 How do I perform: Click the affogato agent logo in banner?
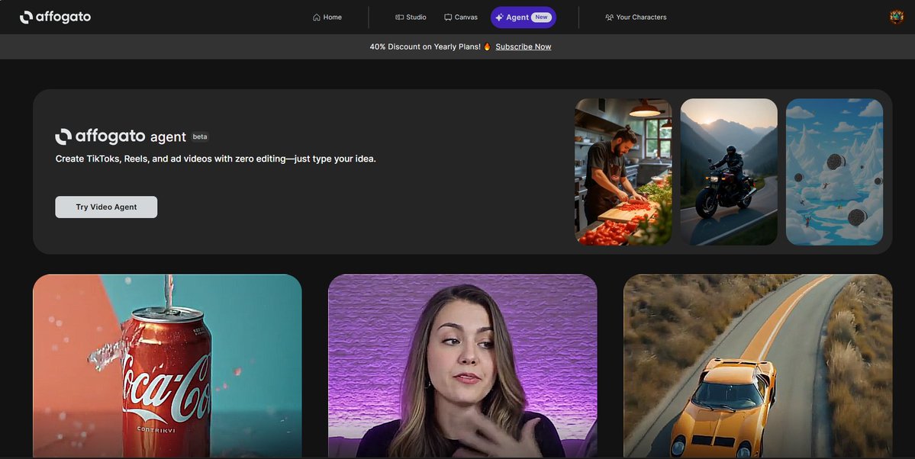click(121, 136)
